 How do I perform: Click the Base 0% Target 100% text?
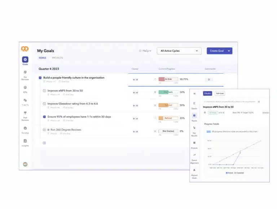tap(243, 113)
